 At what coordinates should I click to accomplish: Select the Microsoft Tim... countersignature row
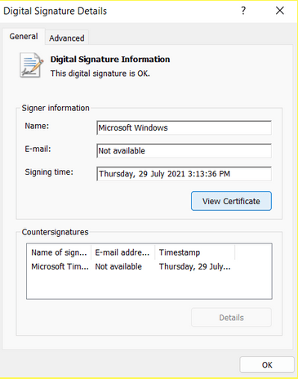[x=131, y=266]
